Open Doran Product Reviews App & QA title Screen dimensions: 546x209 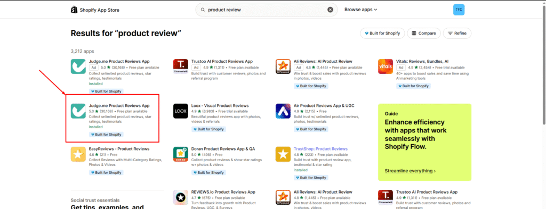click(x=223, y=149)
